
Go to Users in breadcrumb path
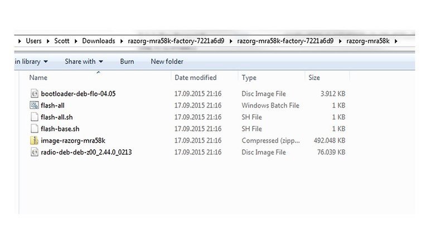(33, 41)
